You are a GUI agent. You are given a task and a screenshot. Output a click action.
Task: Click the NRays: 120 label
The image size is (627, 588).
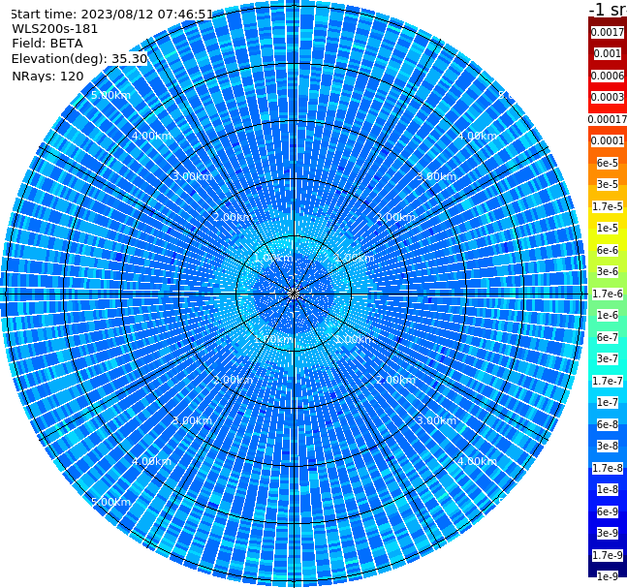point(47,76)
